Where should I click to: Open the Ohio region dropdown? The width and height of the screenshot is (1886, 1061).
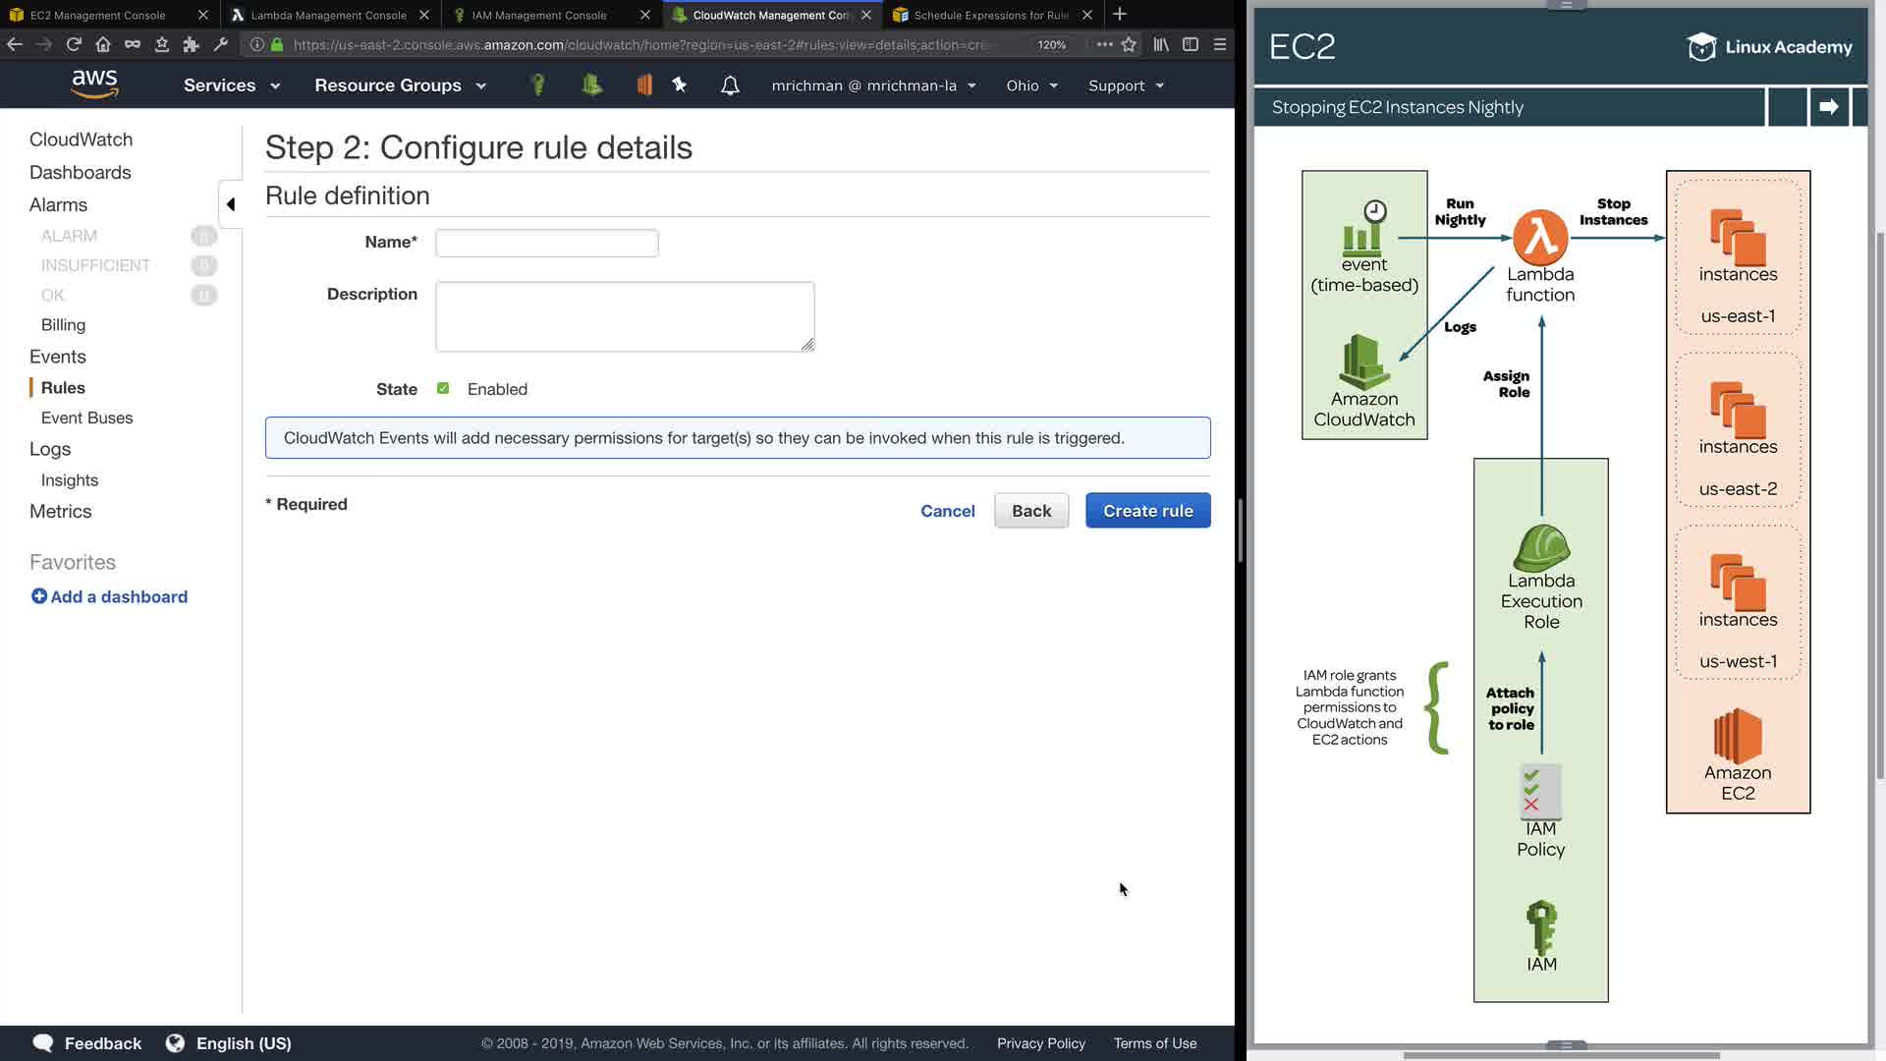[1031, 85]
